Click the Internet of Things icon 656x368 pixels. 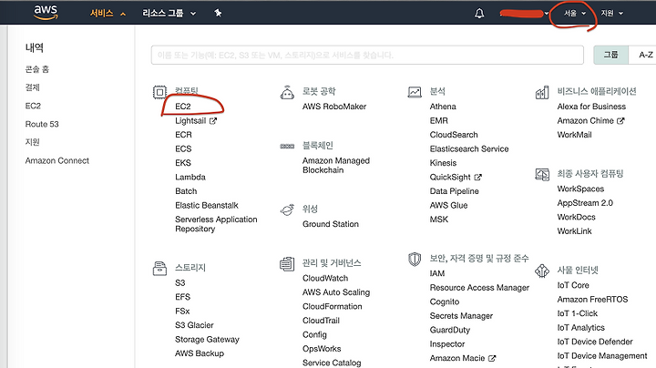pos(542,271)
